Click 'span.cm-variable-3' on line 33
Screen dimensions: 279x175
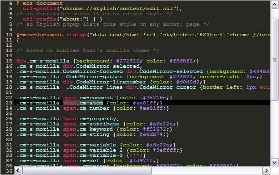coord(93,155)
